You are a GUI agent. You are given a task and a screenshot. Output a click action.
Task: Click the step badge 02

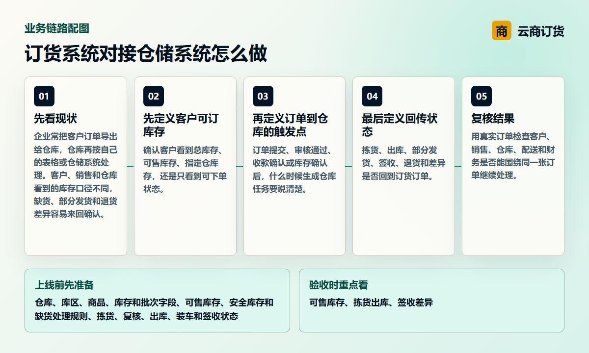tap(154, 96)
